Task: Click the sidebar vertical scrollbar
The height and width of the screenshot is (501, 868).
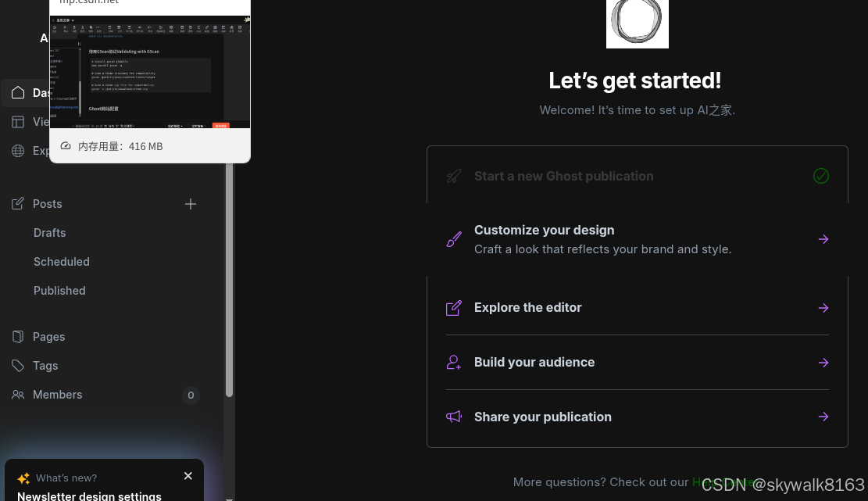Action: 229,280
